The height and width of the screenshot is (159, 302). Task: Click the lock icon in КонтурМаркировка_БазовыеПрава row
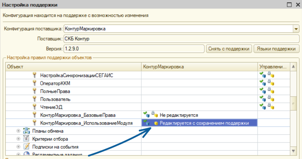click(x=153, y=114)
